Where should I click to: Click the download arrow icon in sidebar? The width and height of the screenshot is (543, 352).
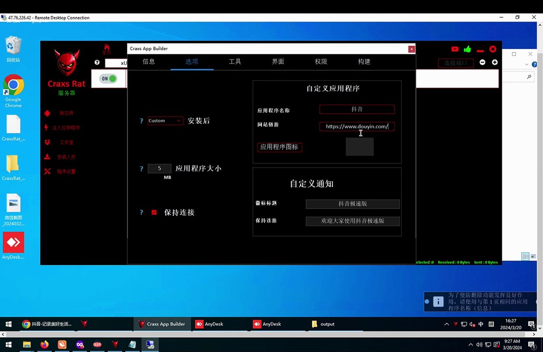click(x=47, y=156)
